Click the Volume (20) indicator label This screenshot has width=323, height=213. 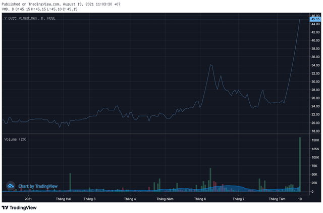pos(16,139)
